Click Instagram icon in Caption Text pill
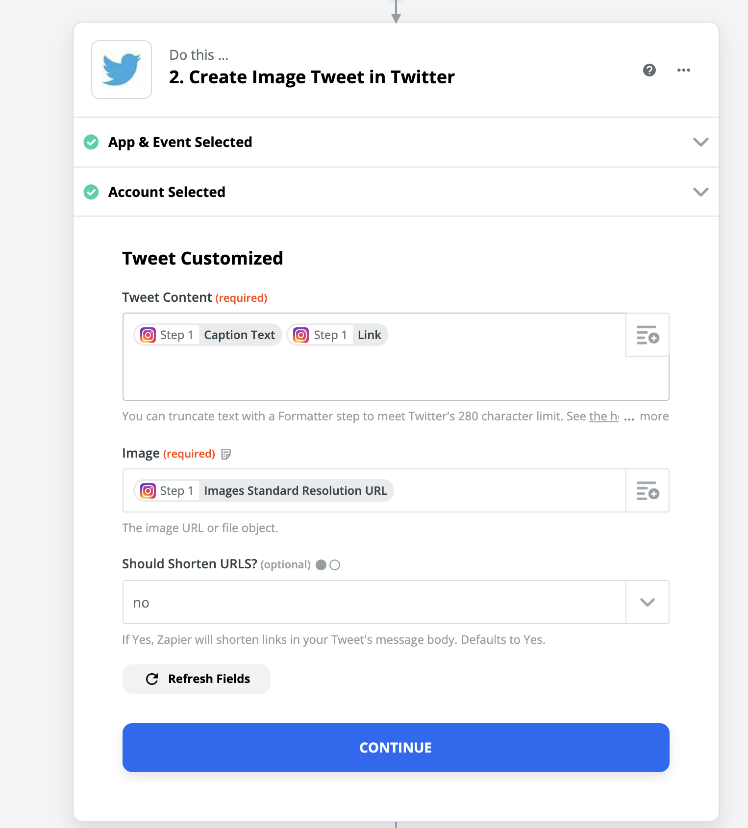 pyautogui.click(x=148, y=335)
